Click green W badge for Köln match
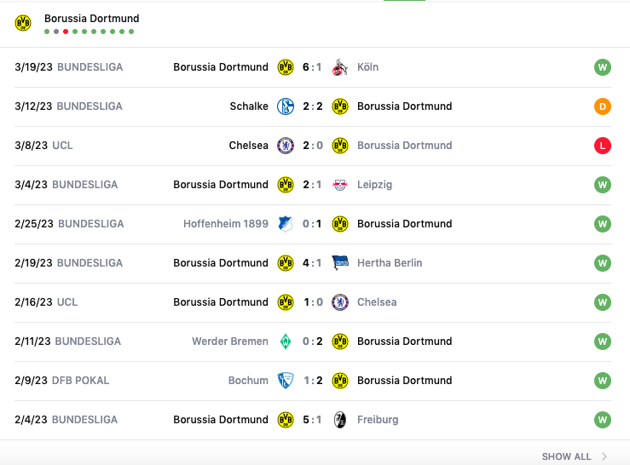630x465 pixels. (603, 67)
